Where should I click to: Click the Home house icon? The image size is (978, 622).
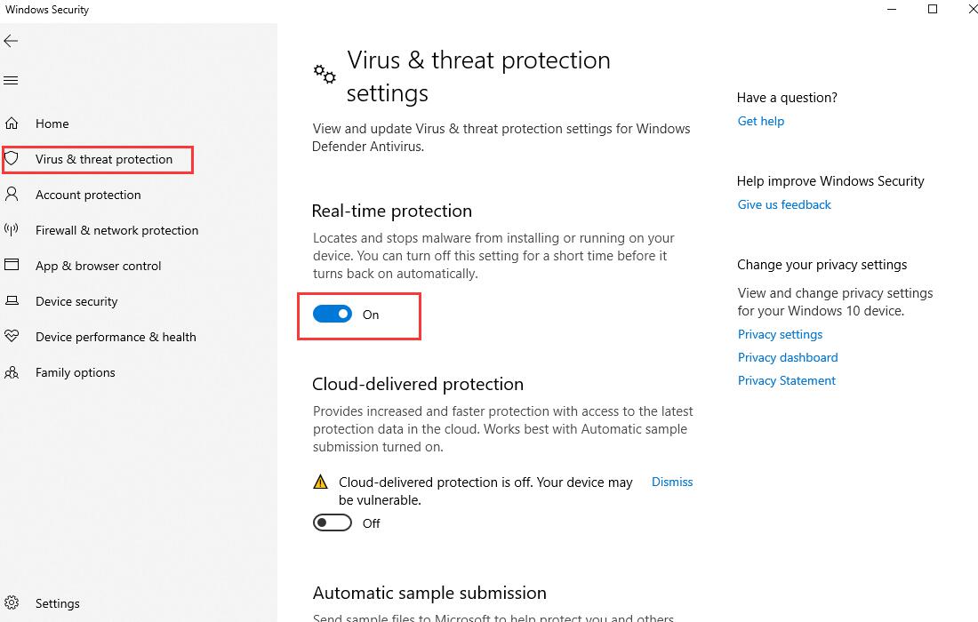12,124
